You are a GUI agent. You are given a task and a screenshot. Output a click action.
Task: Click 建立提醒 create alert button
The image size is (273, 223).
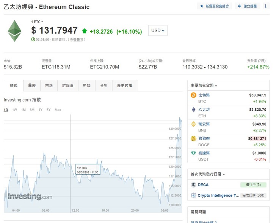[247, 6]
